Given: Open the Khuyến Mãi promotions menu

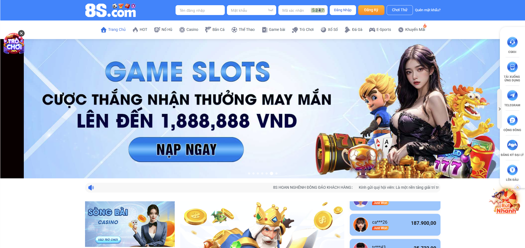Looking at the screenshot, I should click(x=412, y=29).
